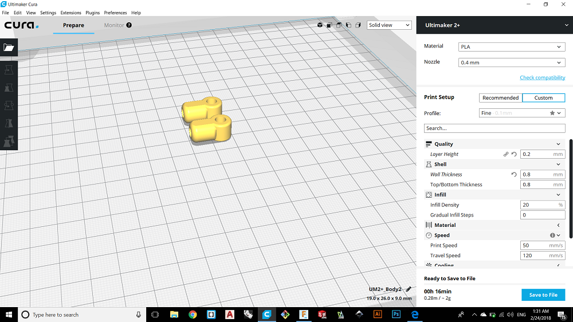Edit job name with pencil icon
This screenshot has width=573, height=322.
(x=409, y=289)
